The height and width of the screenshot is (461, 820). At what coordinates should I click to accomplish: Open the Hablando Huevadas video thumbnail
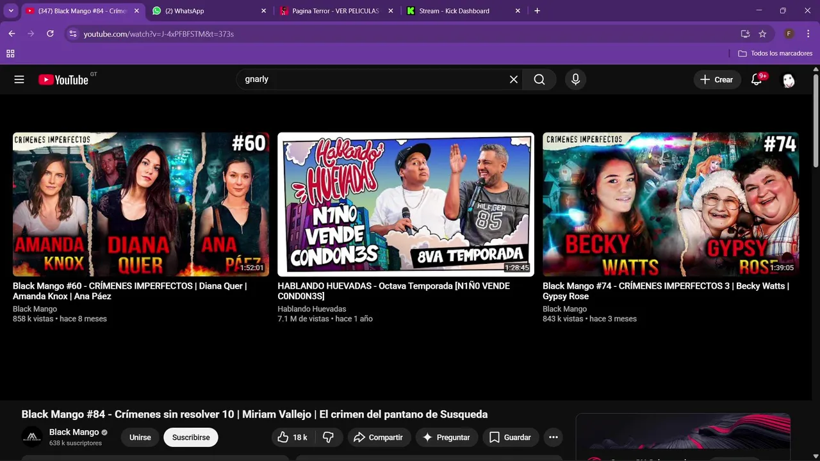coord(406,204)
